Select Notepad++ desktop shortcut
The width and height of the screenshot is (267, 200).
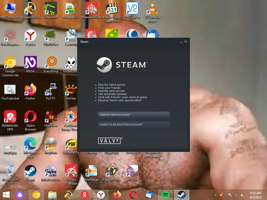tap(71, 10)
